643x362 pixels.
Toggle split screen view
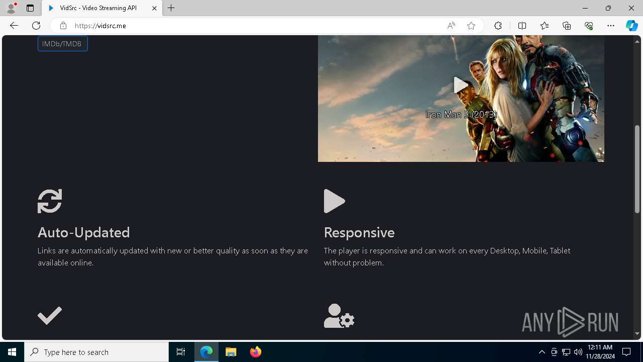(522, 26)
